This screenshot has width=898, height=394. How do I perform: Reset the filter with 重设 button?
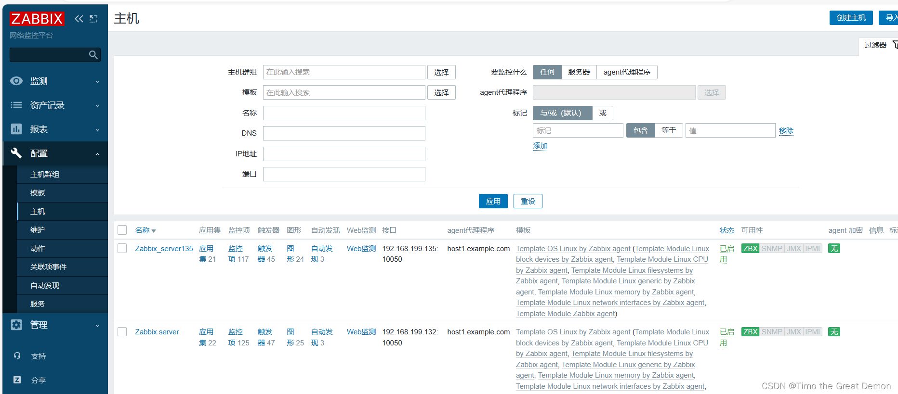coord(528,201)
